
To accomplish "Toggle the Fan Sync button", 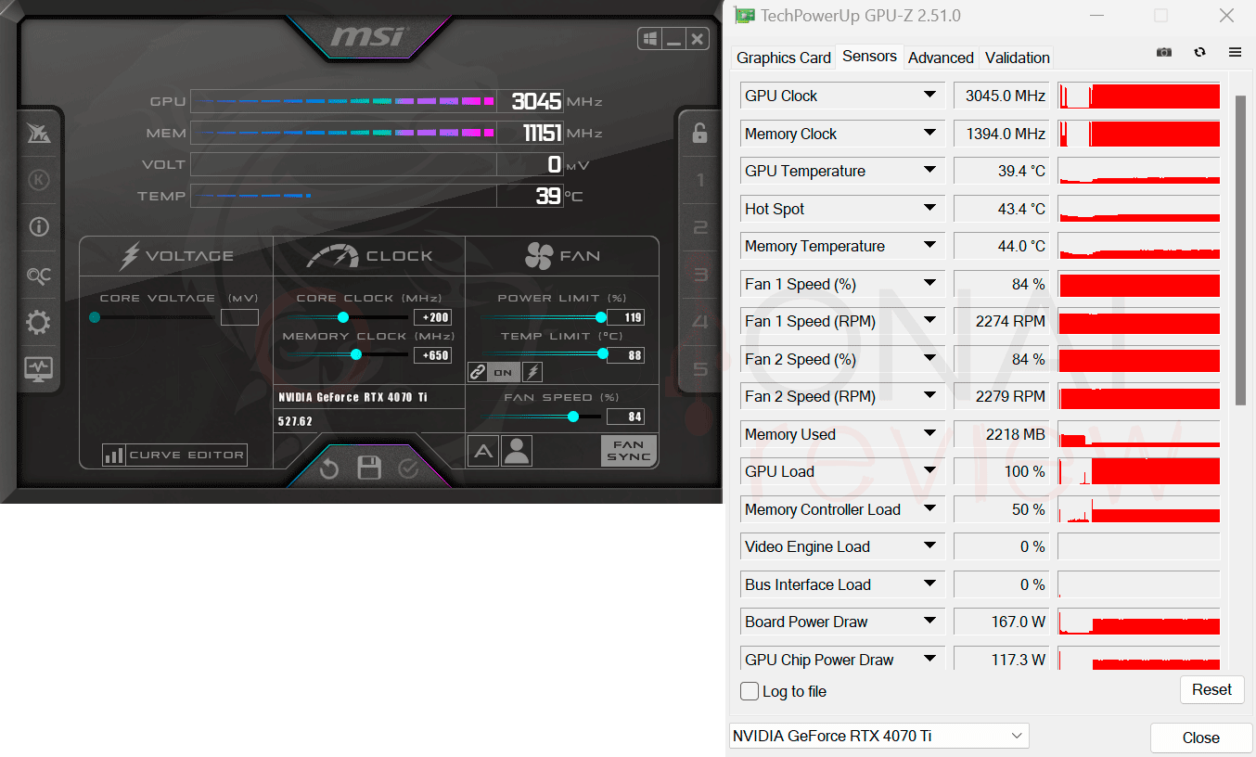I will (628, 451).
